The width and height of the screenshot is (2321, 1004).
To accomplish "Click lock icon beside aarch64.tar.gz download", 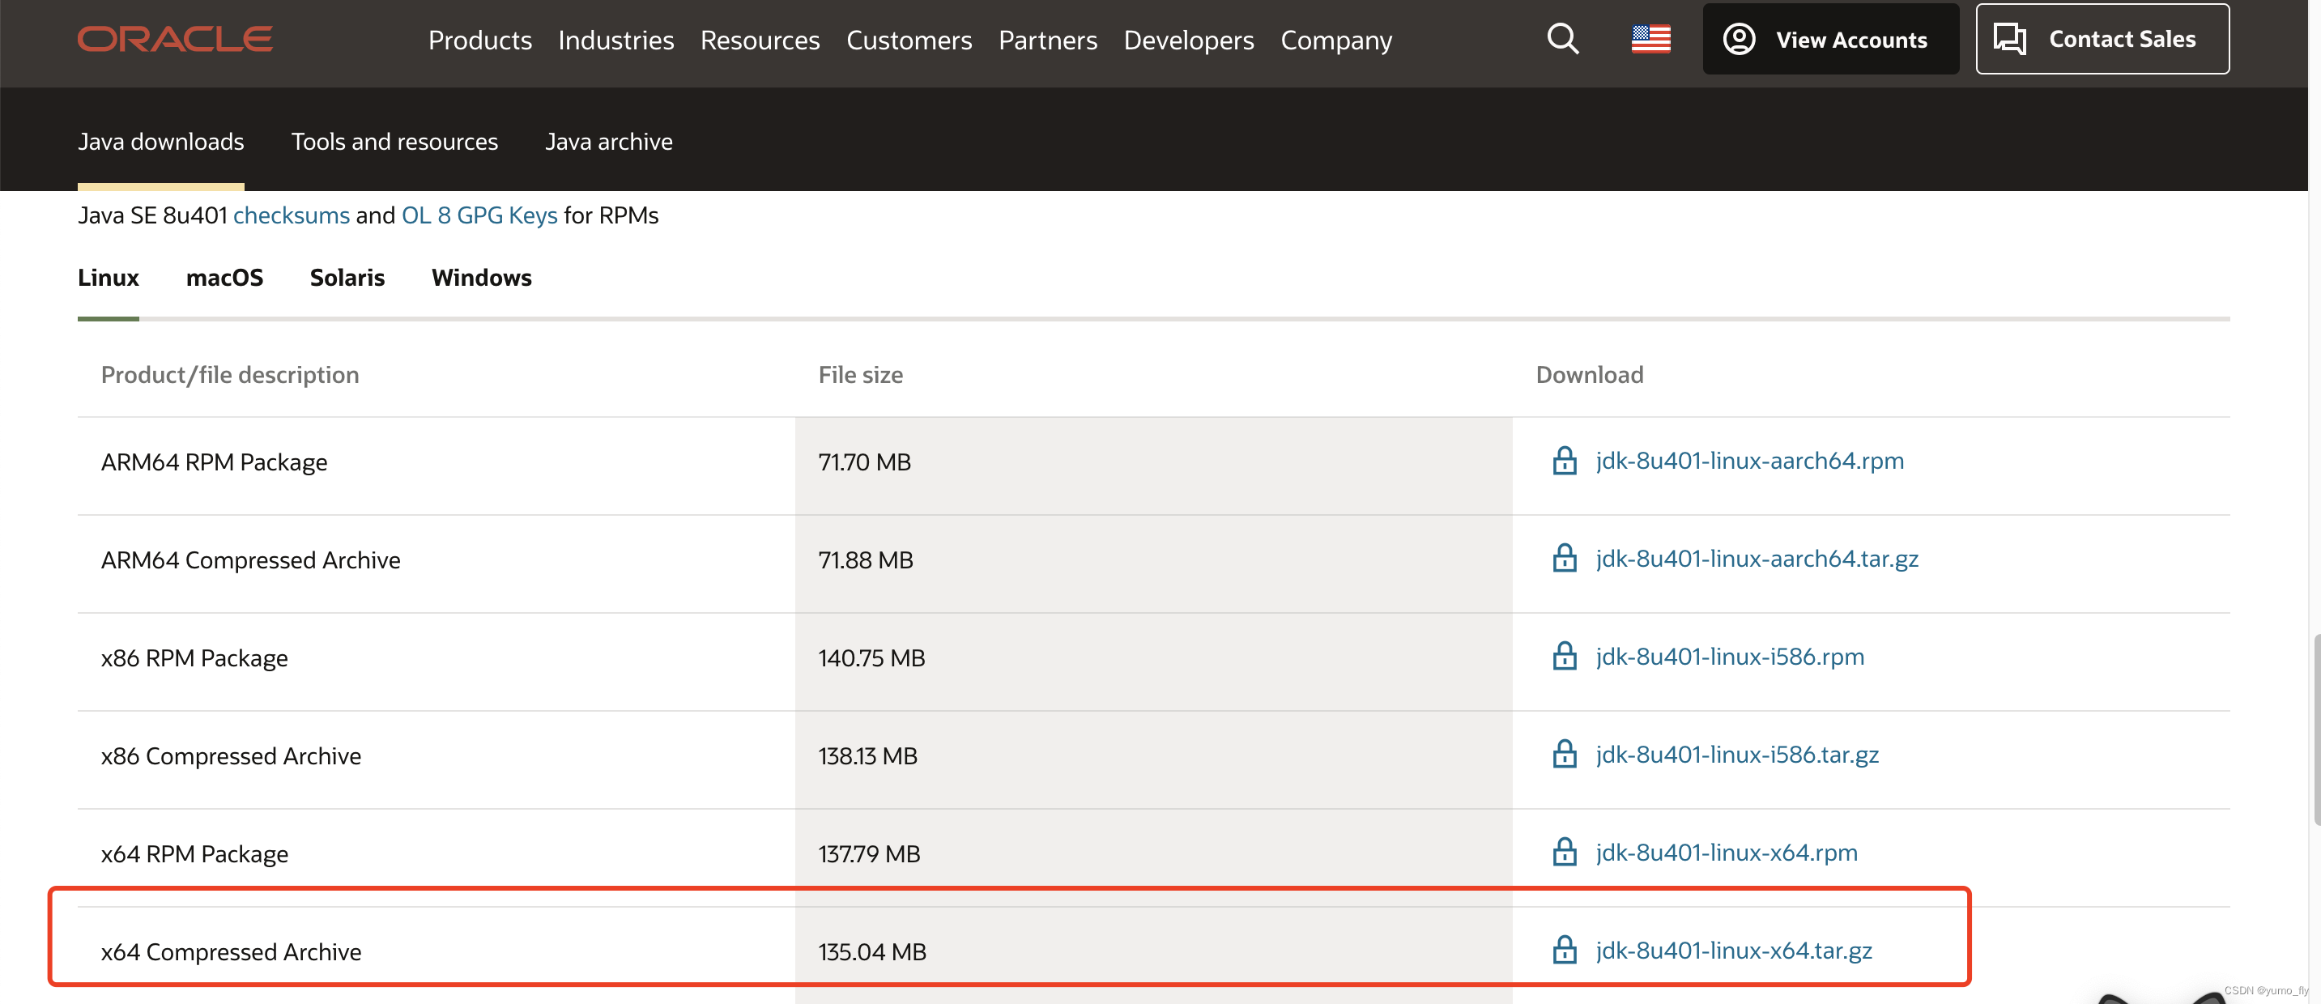I will coord(1564,559).
